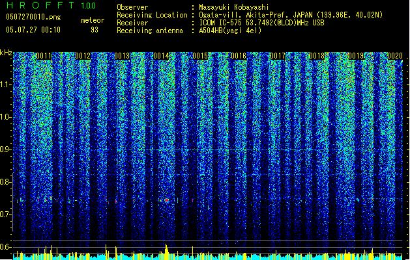Screen dimensions: 410x260
Task: Click the 0019 time marker
Action: click(356, 56)
